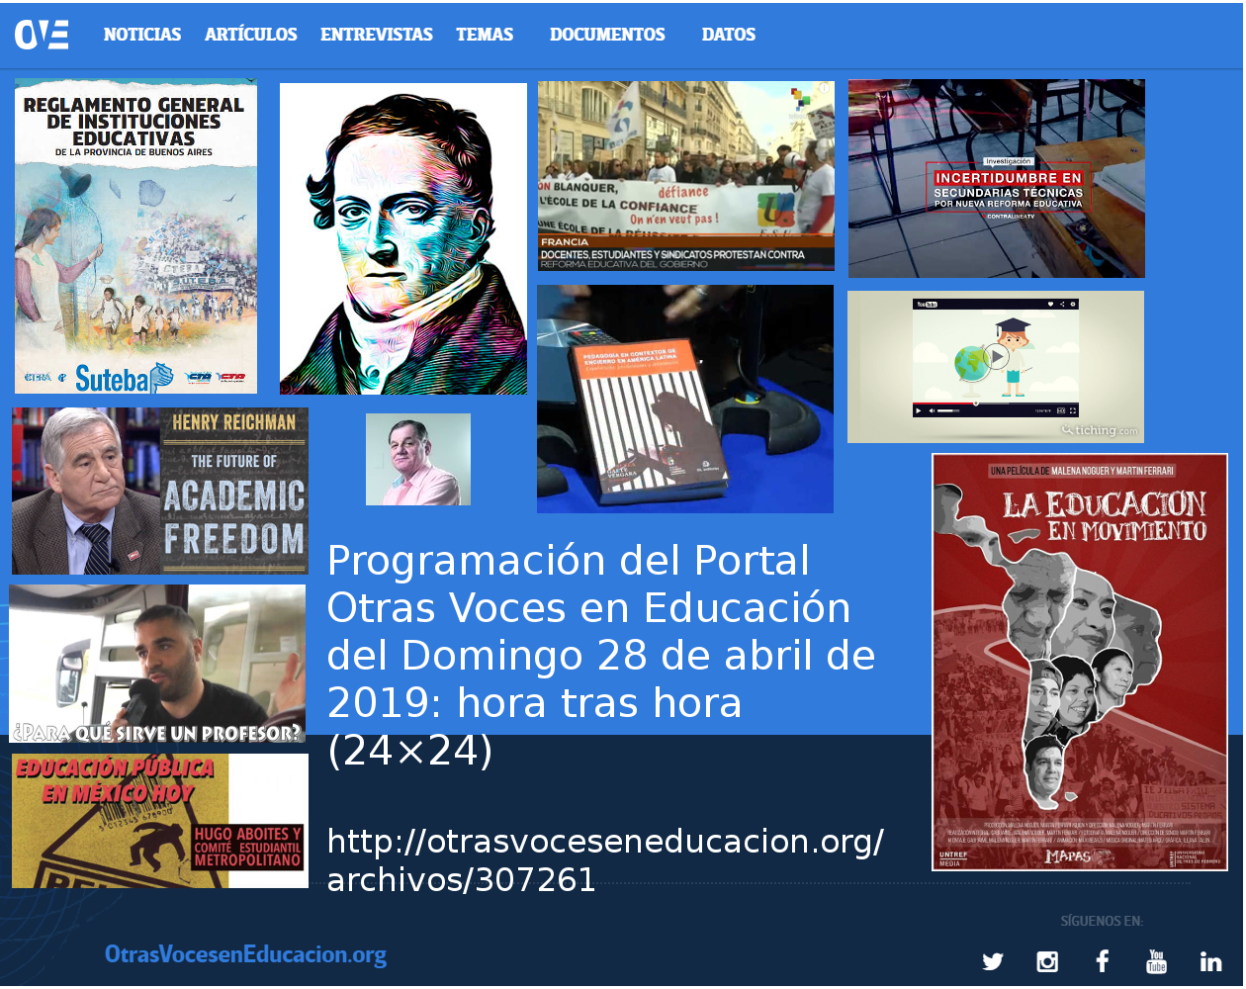1246x989 pixels.
Task: Follow the otrasvoceseneducacion.org archivos link
Action: pyautogui.click(x=604, y=859)
